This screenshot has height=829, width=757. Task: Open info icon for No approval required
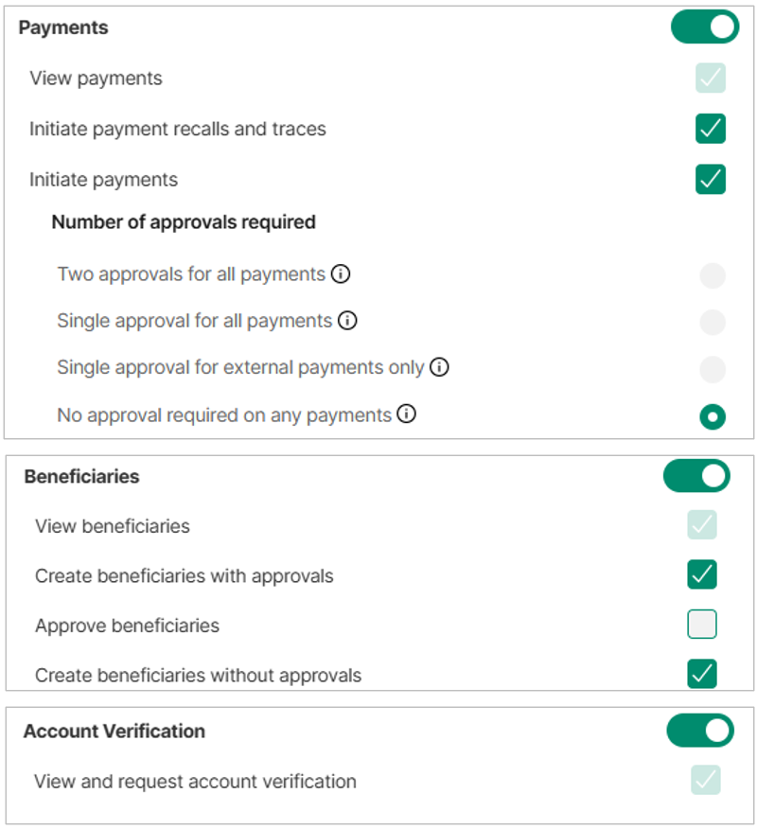pyautogui.click(x=407, y=414)
